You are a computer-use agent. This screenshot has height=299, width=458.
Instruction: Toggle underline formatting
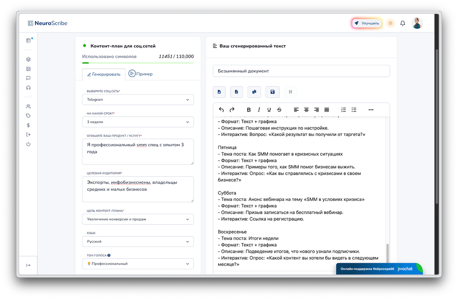[269, 110]
